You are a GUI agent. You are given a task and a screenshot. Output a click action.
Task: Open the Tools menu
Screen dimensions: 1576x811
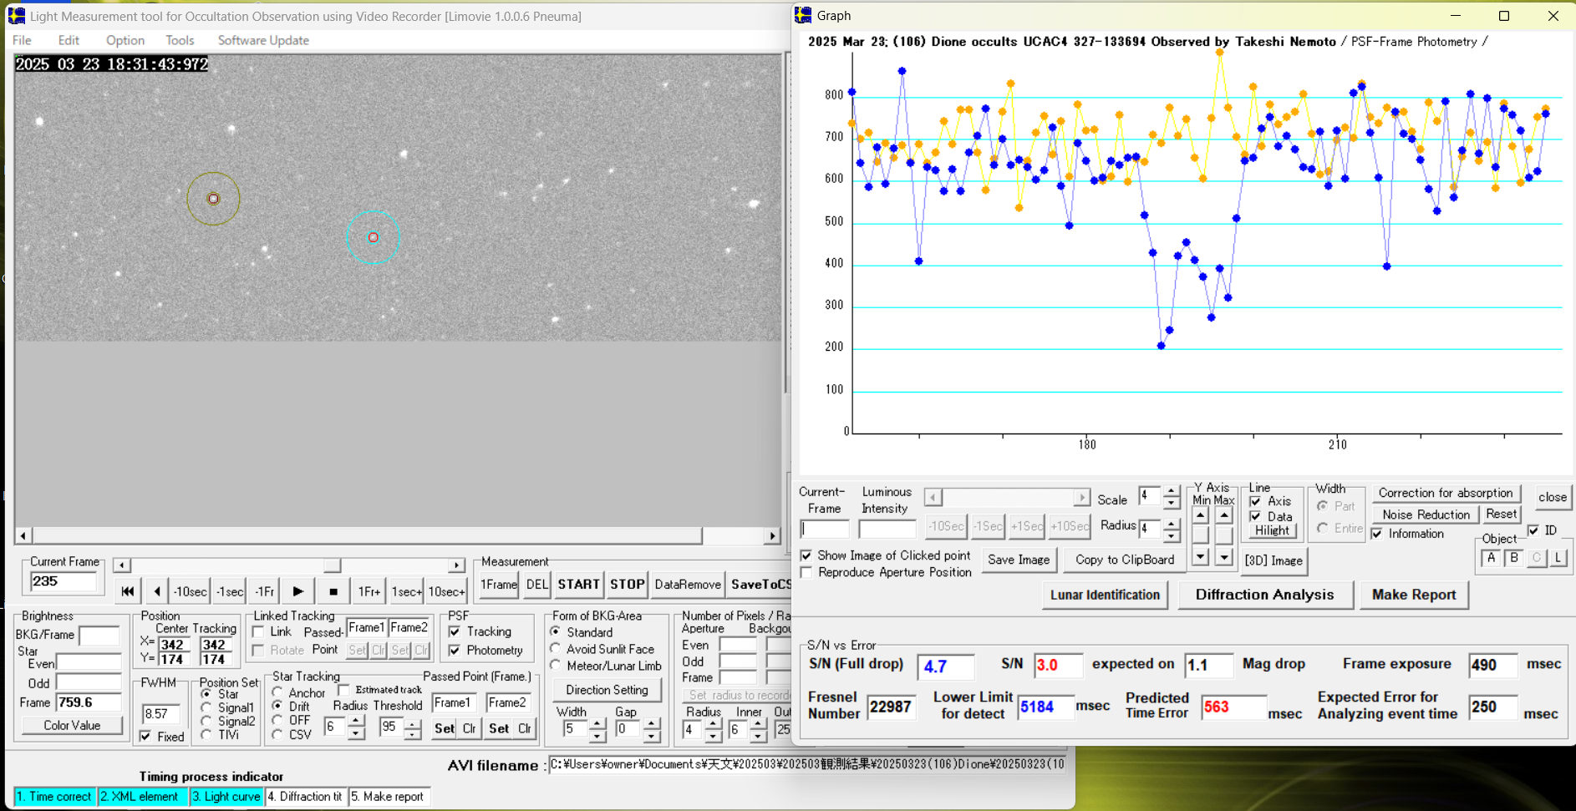click(179, 40)
